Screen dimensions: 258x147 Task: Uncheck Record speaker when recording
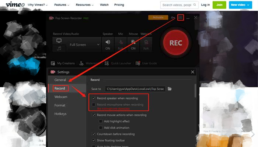click(94, 98)
